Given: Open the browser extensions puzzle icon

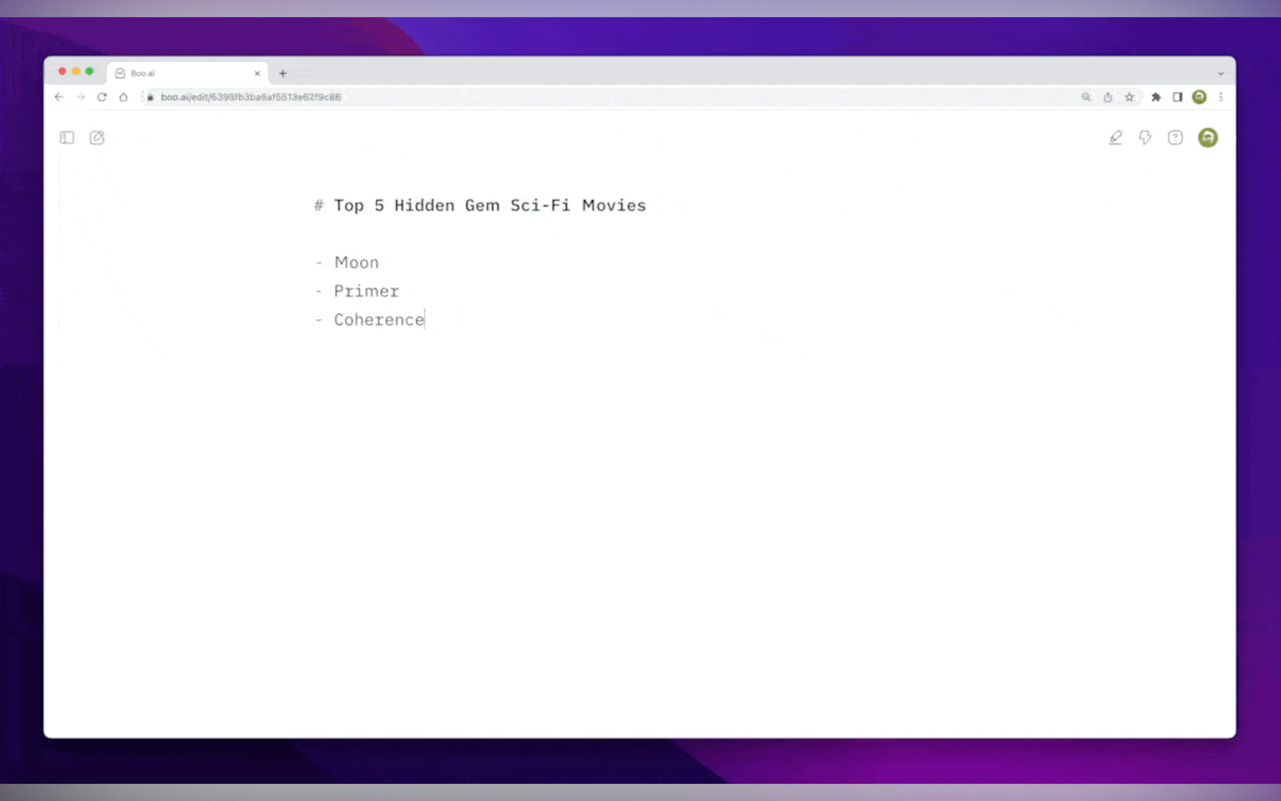Looking at the screenshot, I should point(1156,97).
